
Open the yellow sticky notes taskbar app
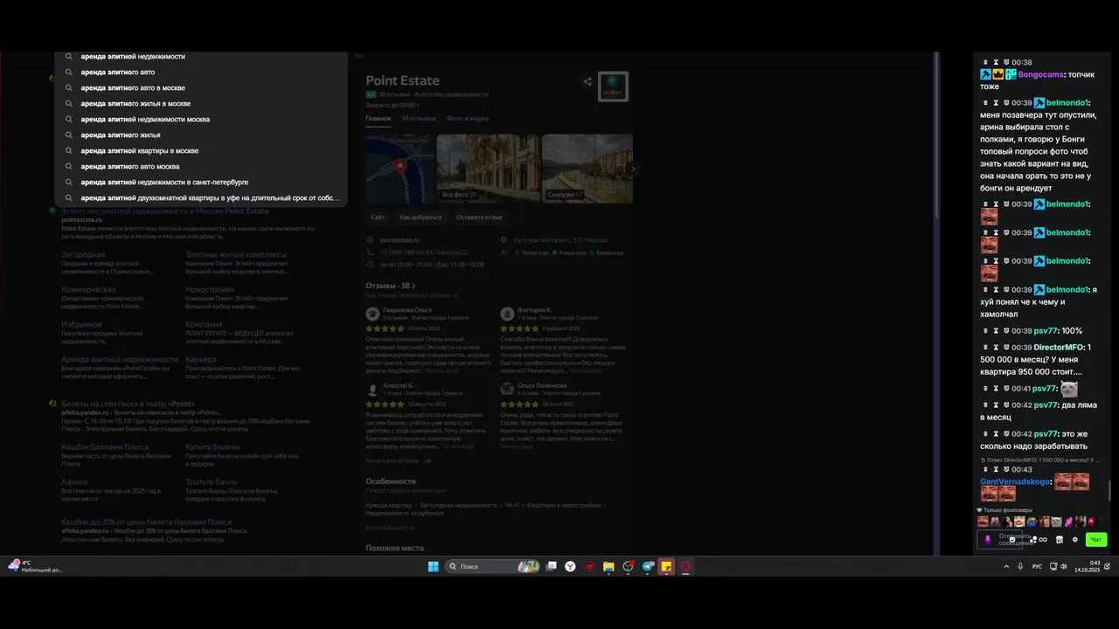(x=666, y=566)
